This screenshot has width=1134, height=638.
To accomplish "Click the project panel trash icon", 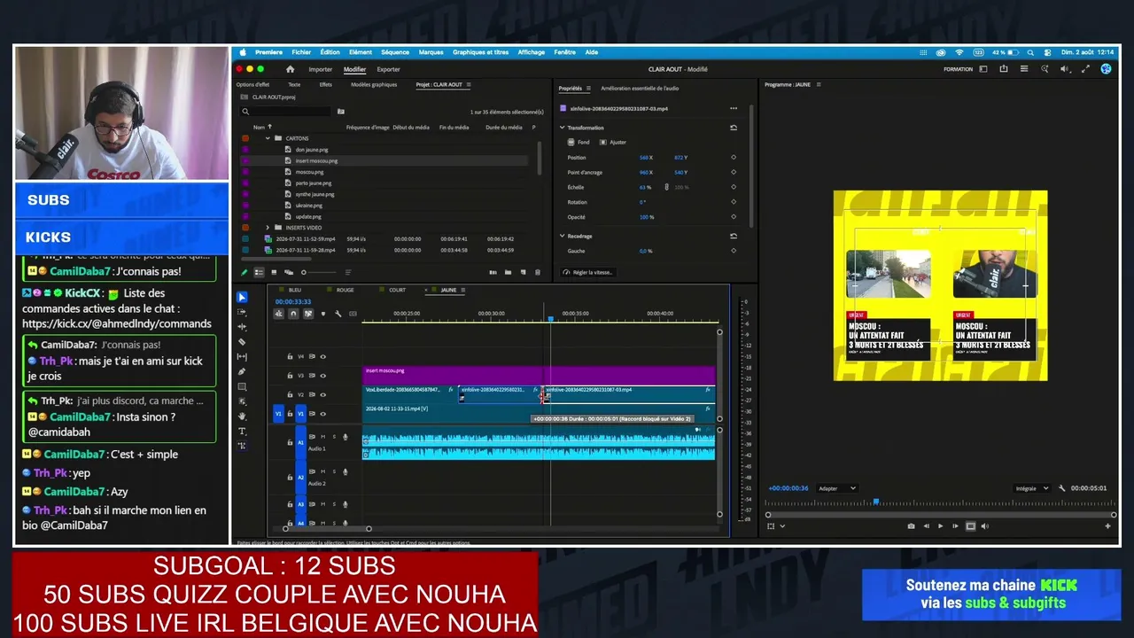I will [537, 272].
